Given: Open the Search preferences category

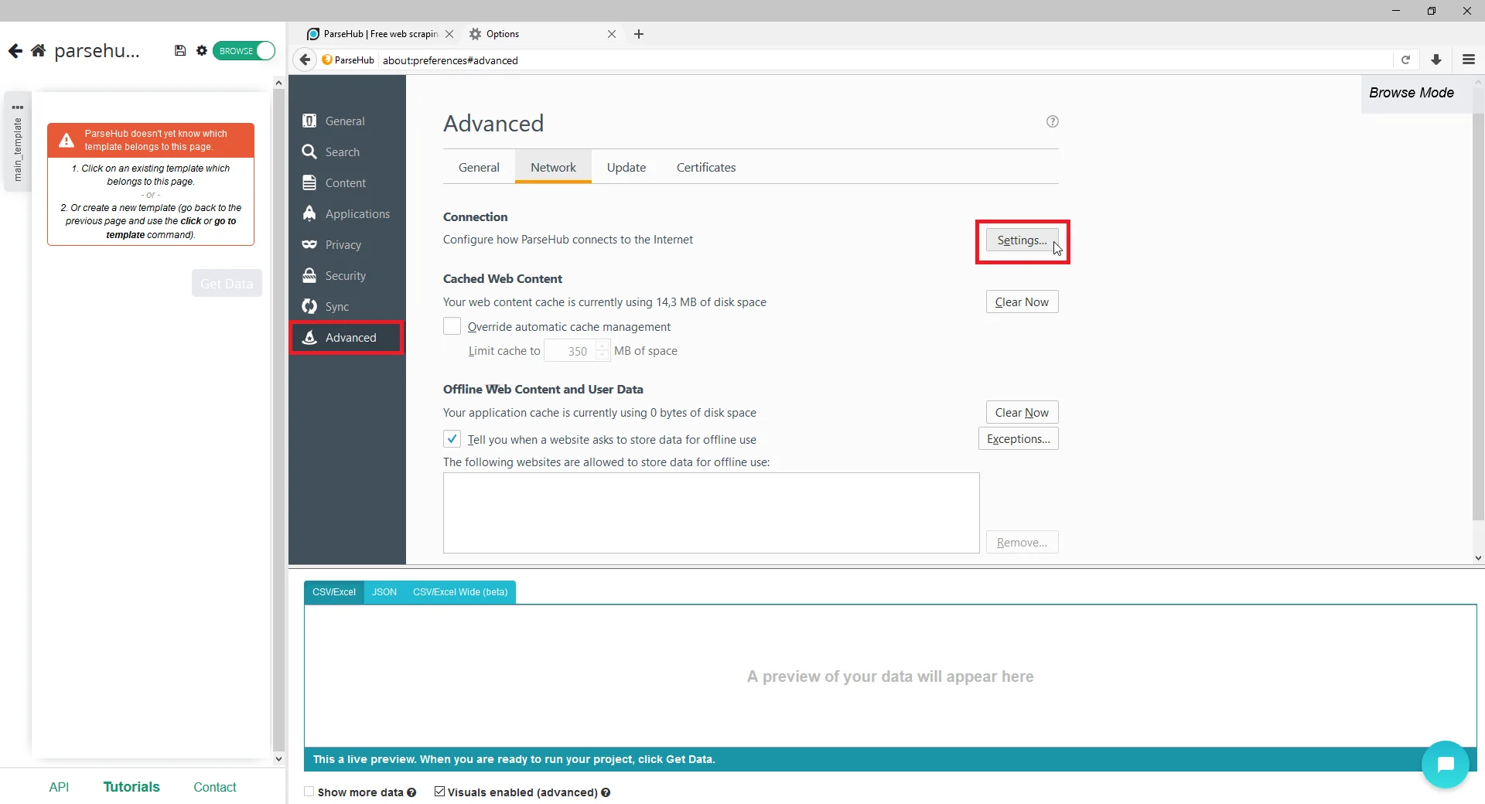Looking at the screenshot, I should tap(347, 152).
